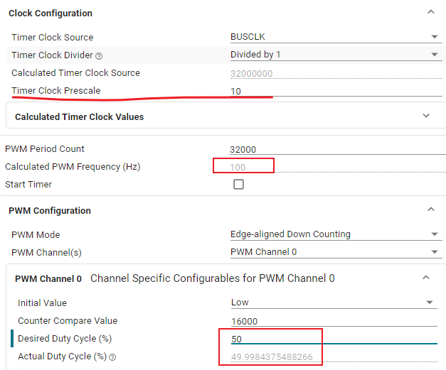446x370 pixels.
Task: Open the Timer Clock Source dropdown
Action: coord(334,37)
